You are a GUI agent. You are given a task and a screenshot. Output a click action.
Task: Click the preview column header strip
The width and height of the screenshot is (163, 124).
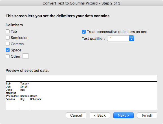point(81,78)
